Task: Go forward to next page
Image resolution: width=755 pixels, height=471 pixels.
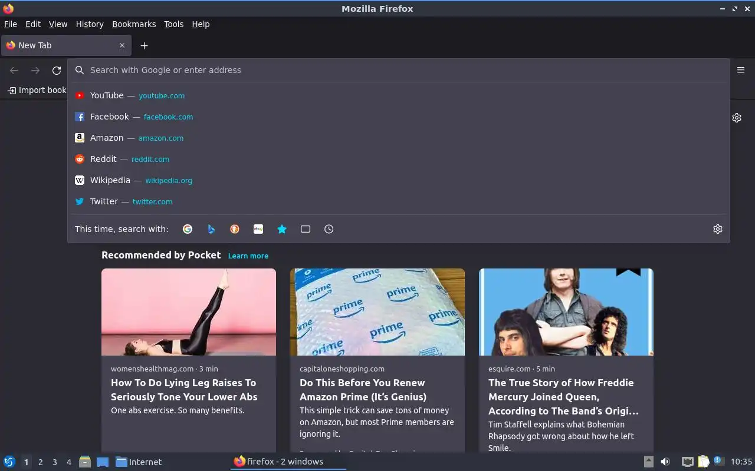Action: 35,70
